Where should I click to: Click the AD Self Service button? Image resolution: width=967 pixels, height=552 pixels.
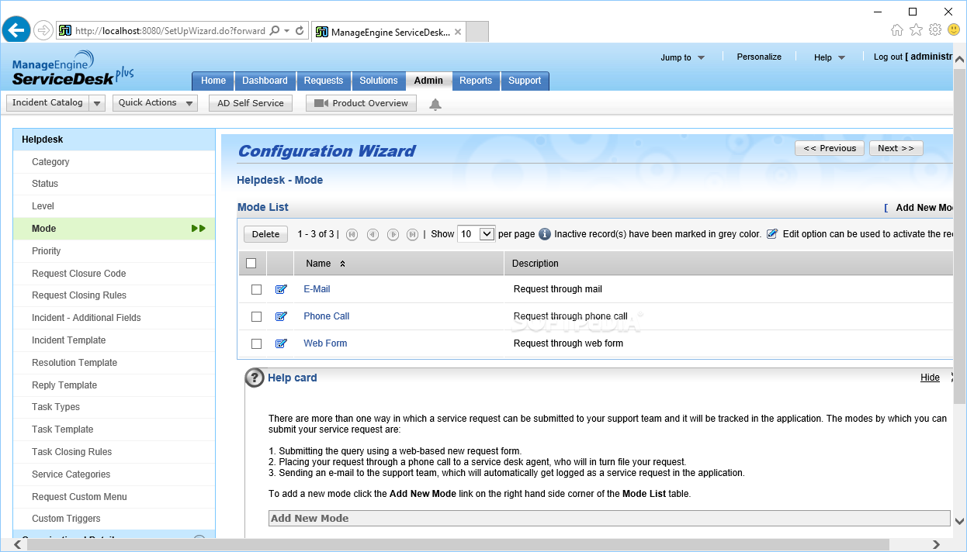pos(251,103)
